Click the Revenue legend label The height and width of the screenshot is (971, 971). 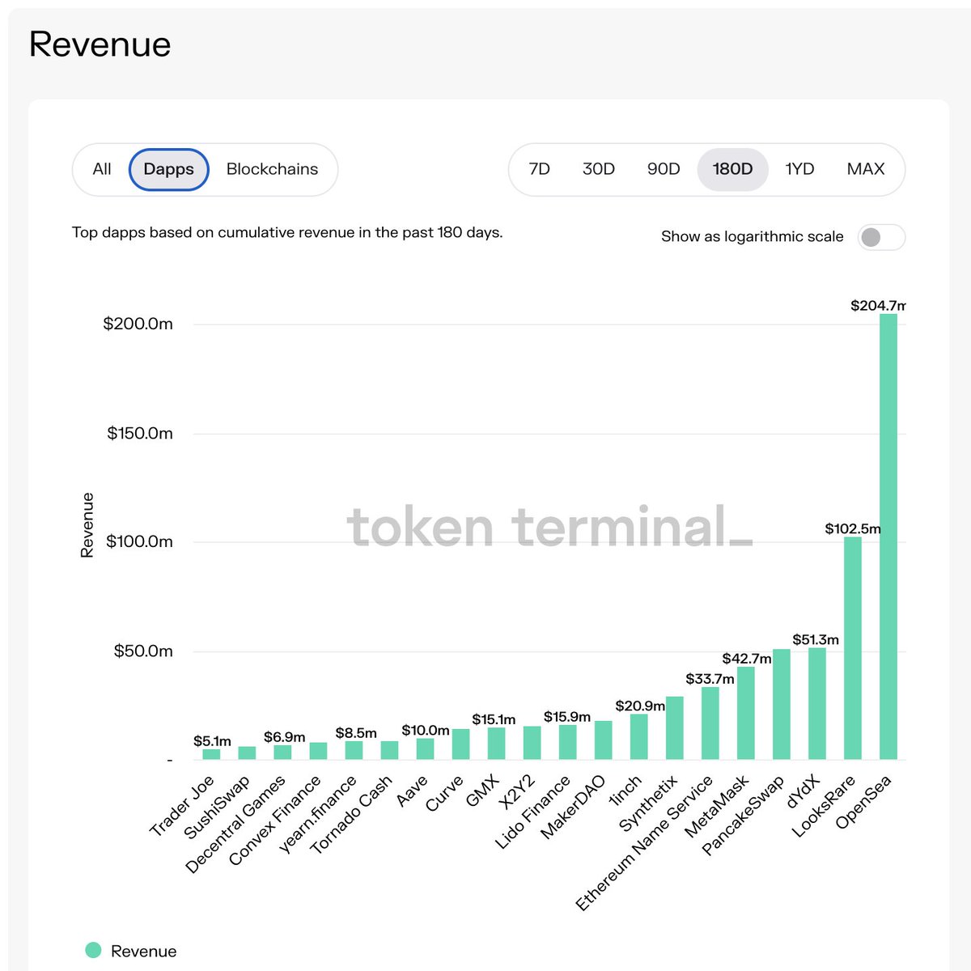pos(143,952)
